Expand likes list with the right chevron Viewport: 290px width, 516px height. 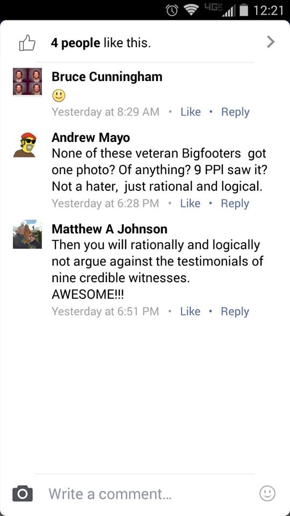[x=270, y=42]
